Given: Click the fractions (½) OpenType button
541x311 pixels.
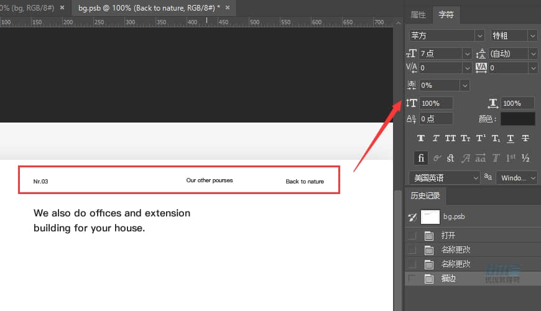Looking at the screenshot, I should [x=525, y=158].
